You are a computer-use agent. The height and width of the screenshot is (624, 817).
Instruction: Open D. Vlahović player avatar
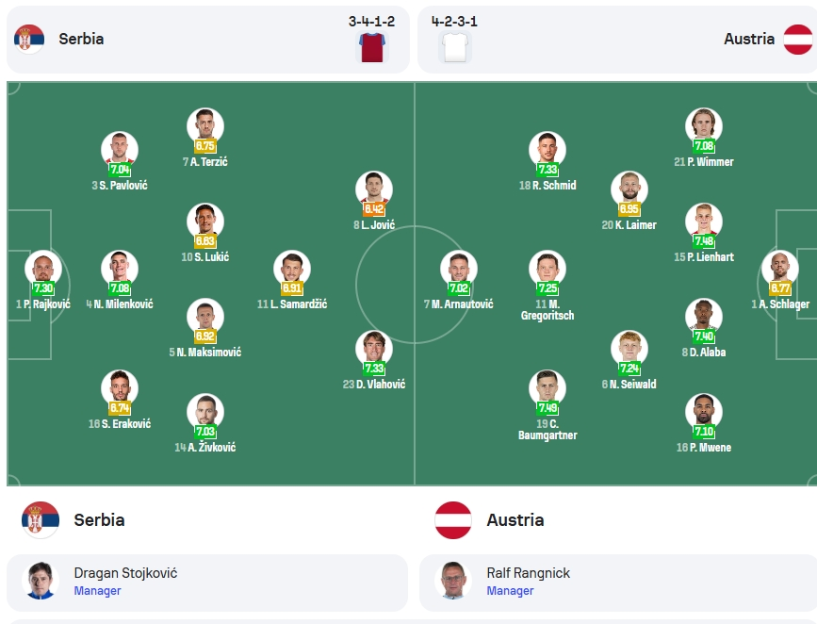[374, 348]
